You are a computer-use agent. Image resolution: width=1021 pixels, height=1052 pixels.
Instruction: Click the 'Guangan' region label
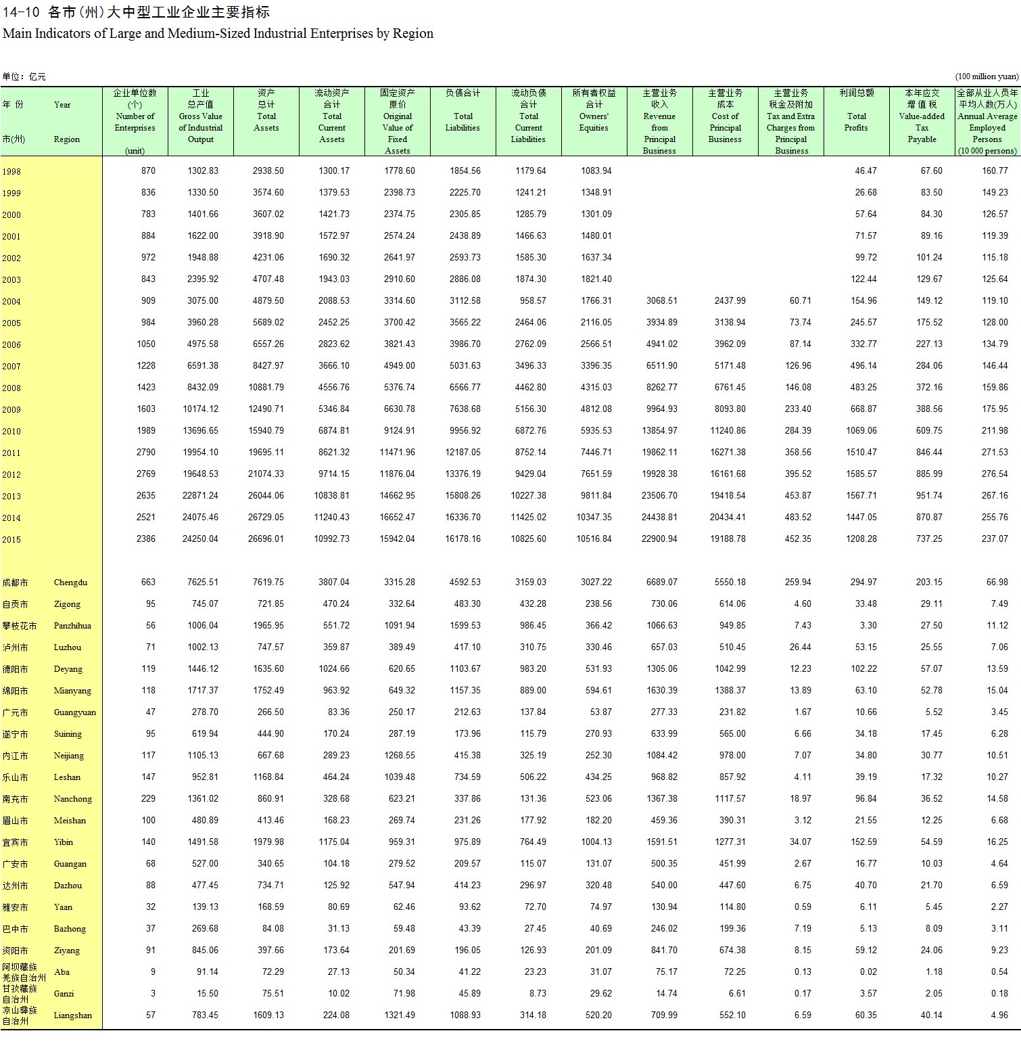coord(70,864)
